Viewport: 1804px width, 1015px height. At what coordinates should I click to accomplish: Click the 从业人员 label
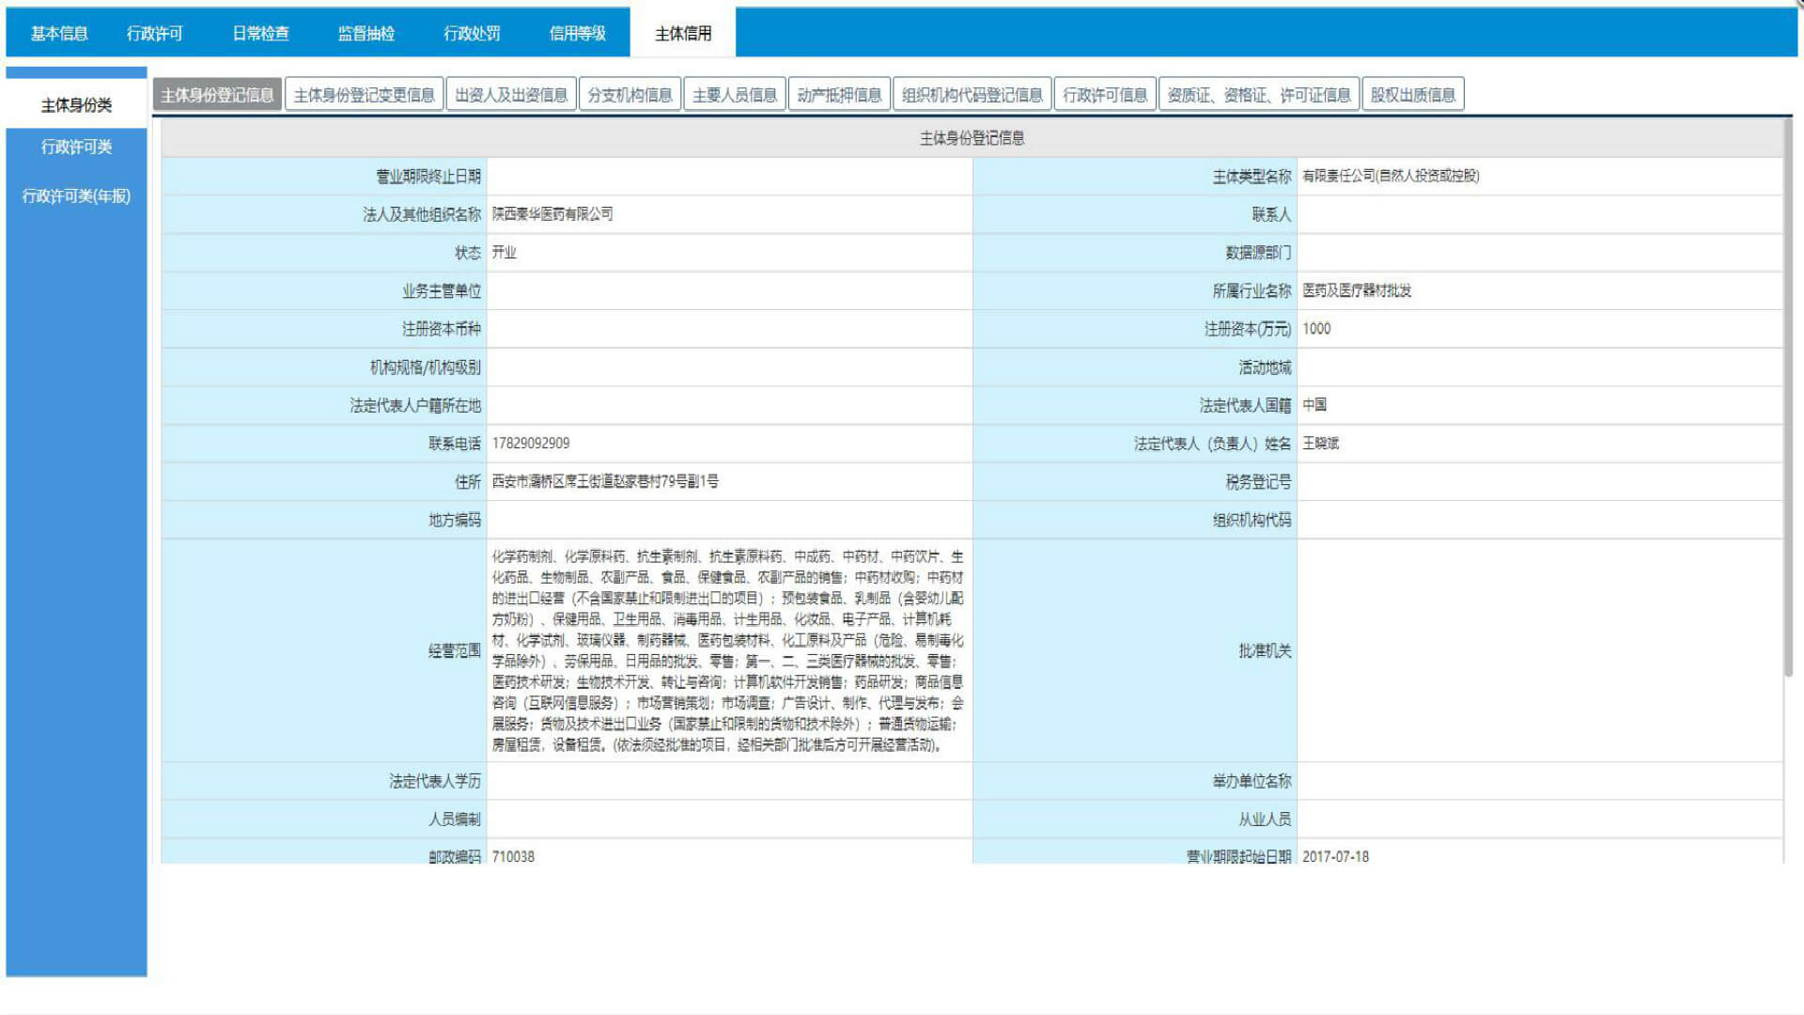1265,820
